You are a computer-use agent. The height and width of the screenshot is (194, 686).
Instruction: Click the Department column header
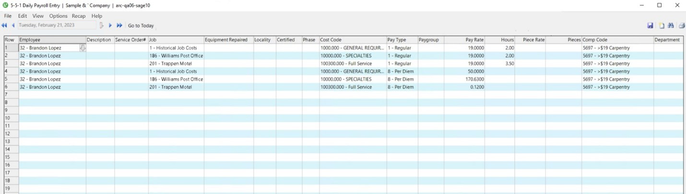(x=669, y=40)
